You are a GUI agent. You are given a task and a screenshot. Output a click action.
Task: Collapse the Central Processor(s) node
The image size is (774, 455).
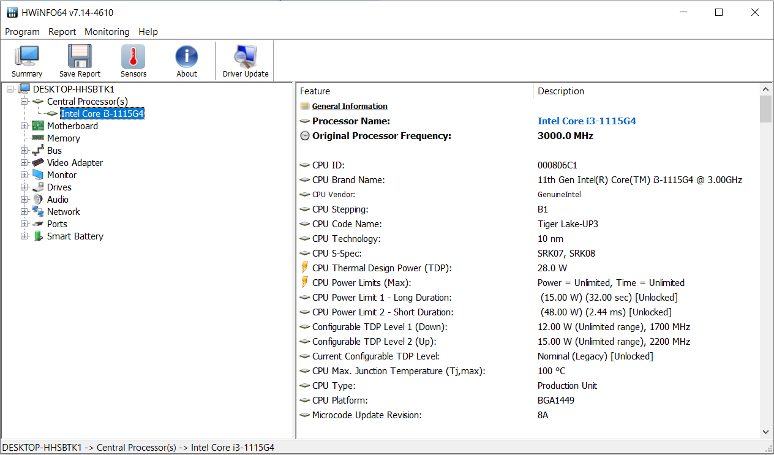(x=24, y=102)
